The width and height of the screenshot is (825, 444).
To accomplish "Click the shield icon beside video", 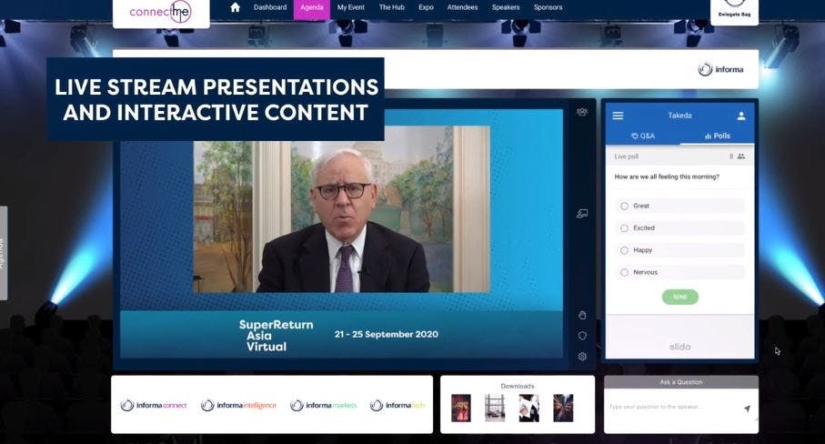I will [582, 336].
